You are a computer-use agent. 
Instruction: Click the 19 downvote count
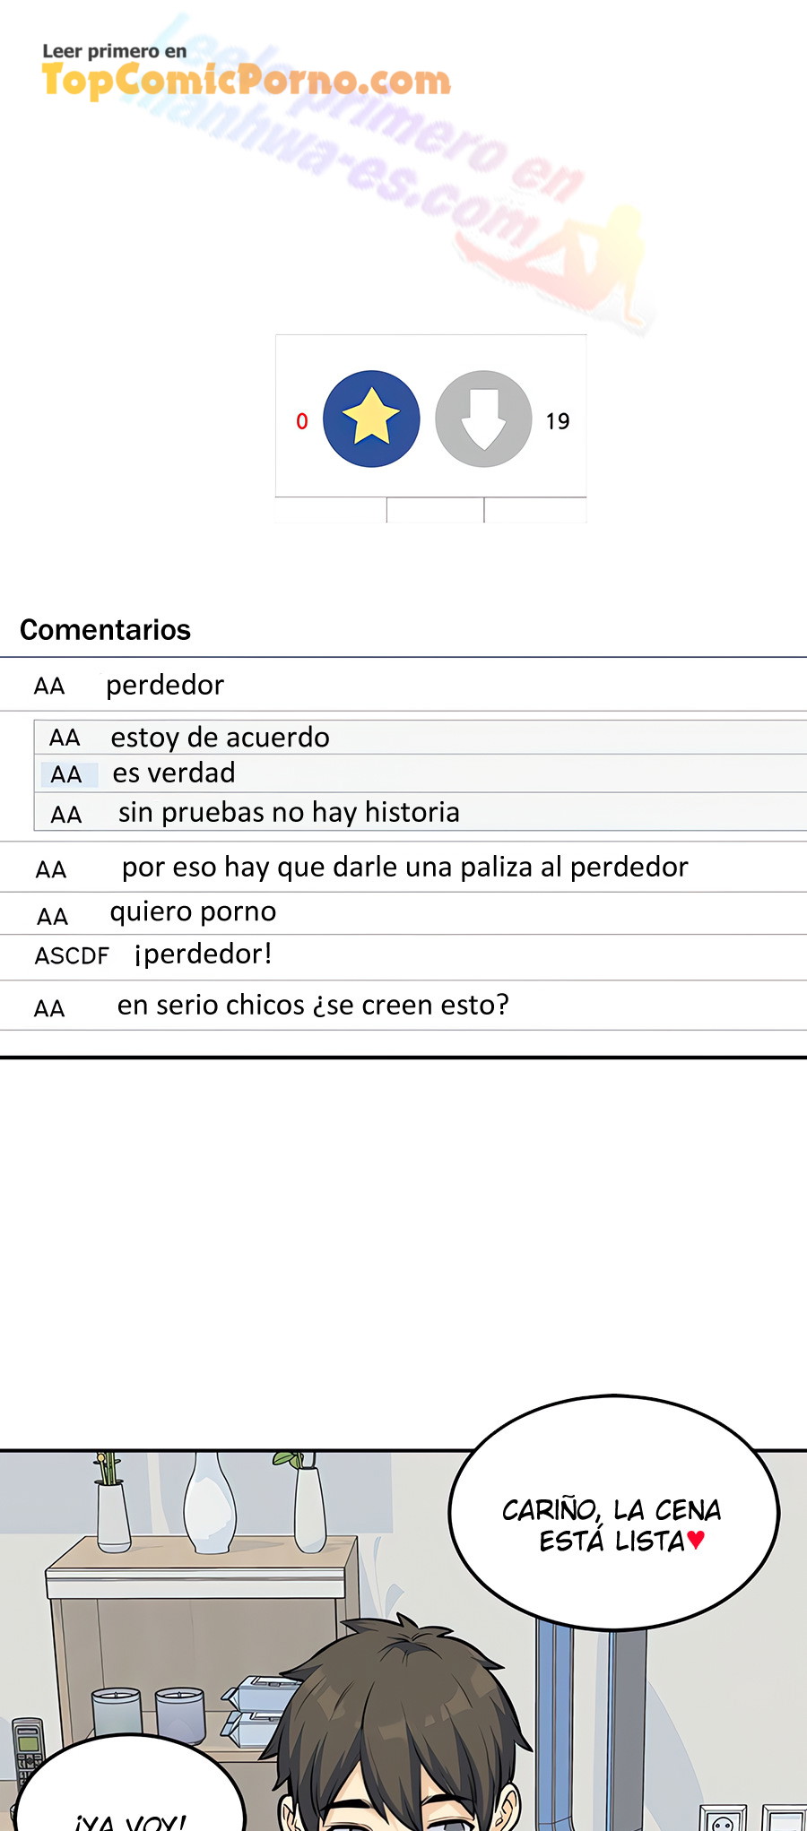pos(558,421)
